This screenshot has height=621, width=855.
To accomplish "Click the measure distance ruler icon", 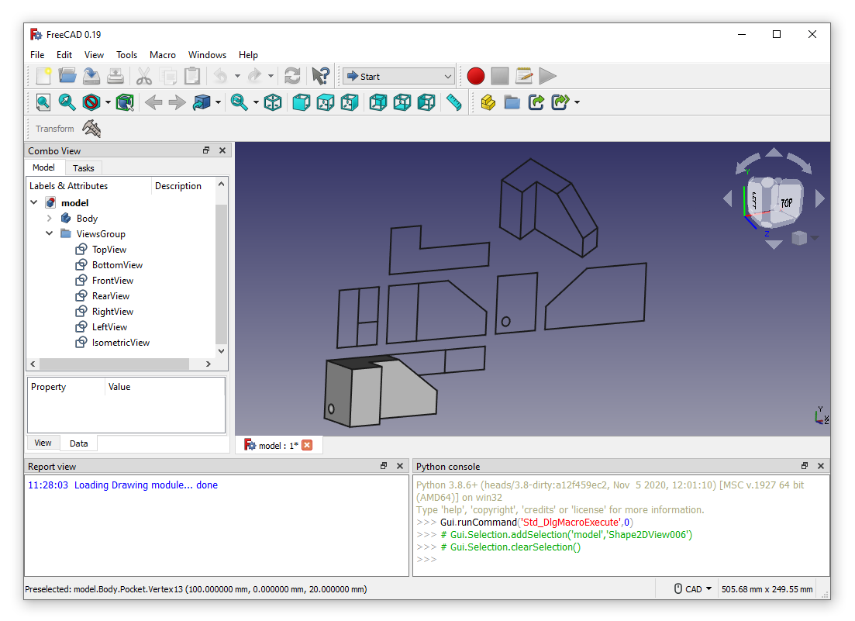I will pos(453,102).
